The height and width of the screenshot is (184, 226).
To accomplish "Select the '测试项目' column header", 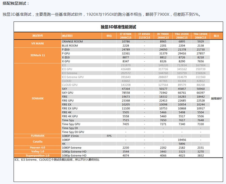I will pyautogui.click(x=82, y=36).
